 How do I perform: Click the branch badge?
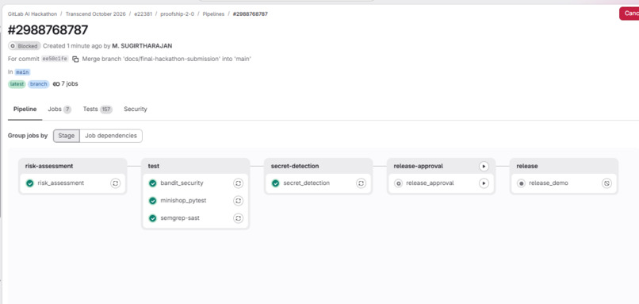coord(39,84)
